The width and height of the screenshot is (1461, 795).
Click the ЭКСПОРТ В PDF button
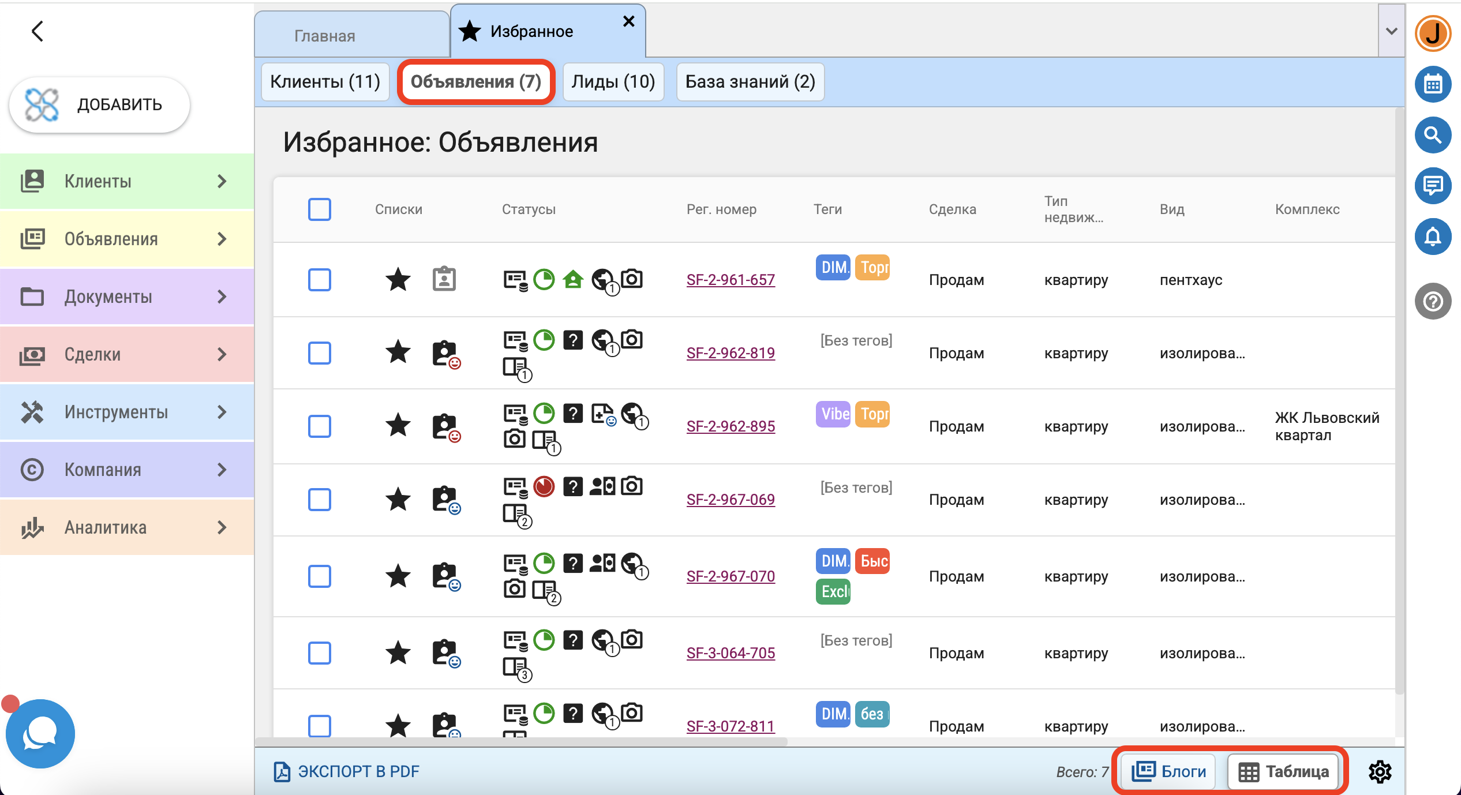coord(346,771)
